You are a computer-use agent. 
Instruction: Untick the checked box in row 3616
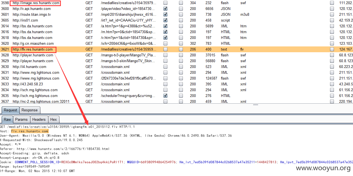pos(165,32)
